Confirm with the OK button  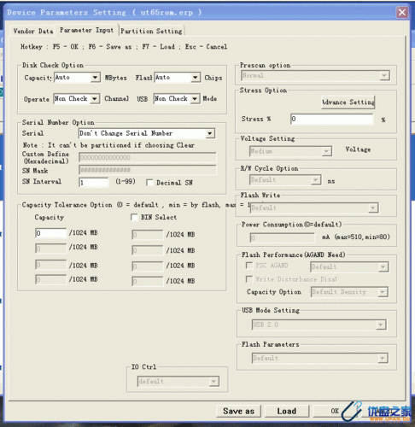click(x=335, y=411)
